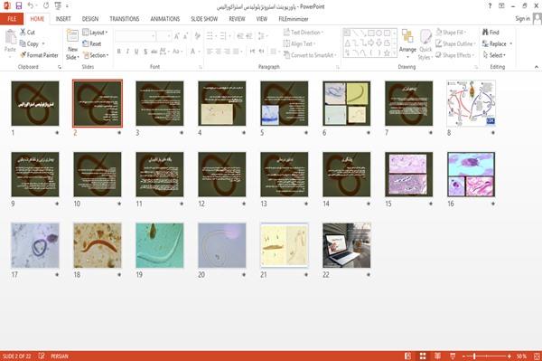Click the Reset slide button
The height and width of the screenshot is (361, 542).
click(x=92, y=43)
